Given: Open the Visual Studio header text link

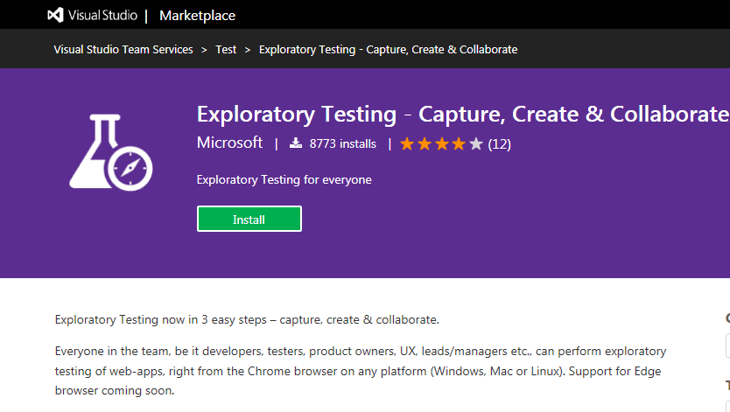Looking at the screenshot, I should (102, 16).
